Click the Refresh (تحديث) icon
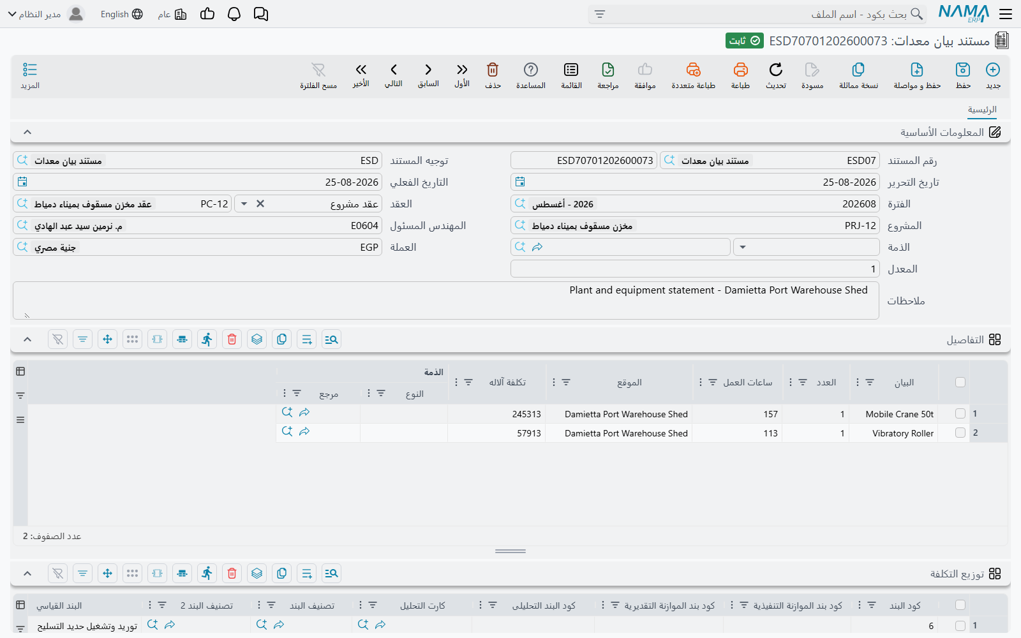Screen dimensions: 1021x638 click(776, 75)
